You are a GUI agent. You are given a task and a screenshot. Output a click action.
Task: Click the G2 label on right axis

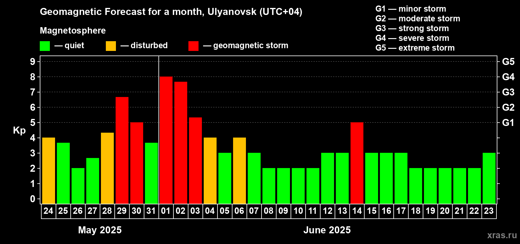click(x=508, y=107)
